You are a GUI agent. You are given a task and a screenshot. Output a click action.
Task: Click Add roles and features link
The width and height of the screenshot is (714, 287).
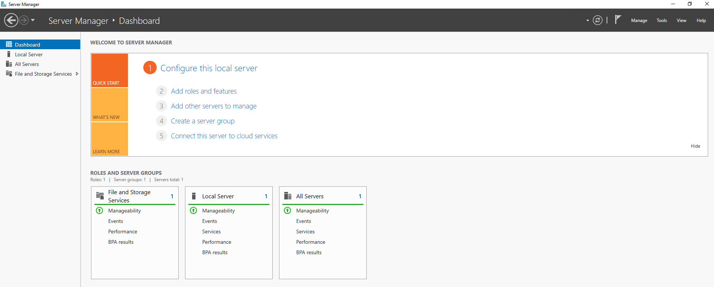click(204, 91)
